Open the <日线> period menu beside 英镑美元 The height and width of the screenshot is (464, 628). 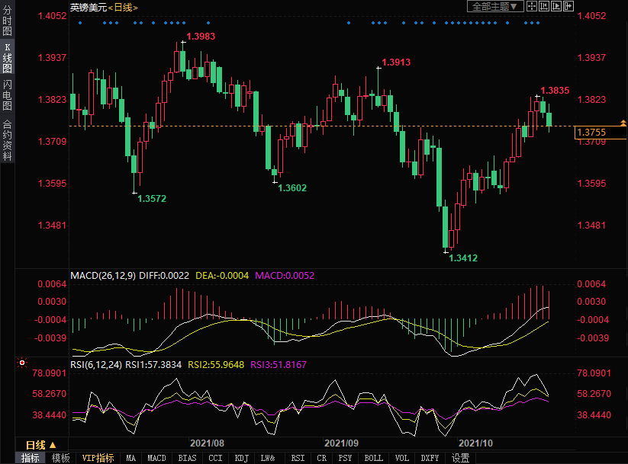[x=124, y=7]
